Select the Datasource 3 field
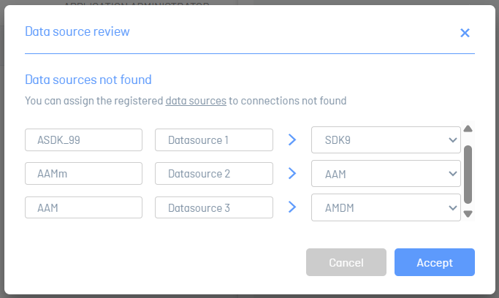 pos(214,207)
